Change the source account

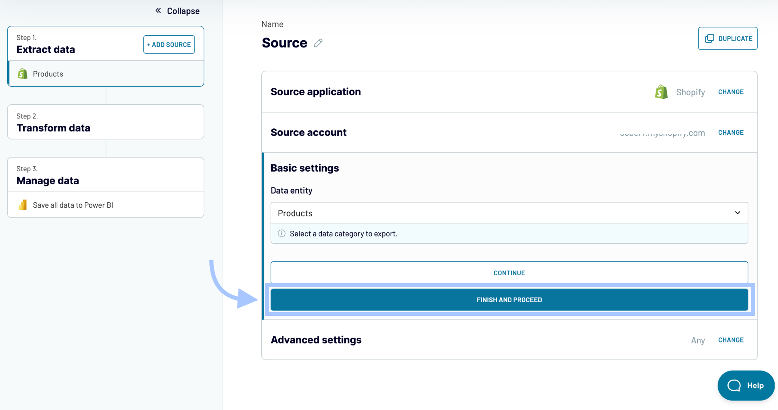point(731,132)
